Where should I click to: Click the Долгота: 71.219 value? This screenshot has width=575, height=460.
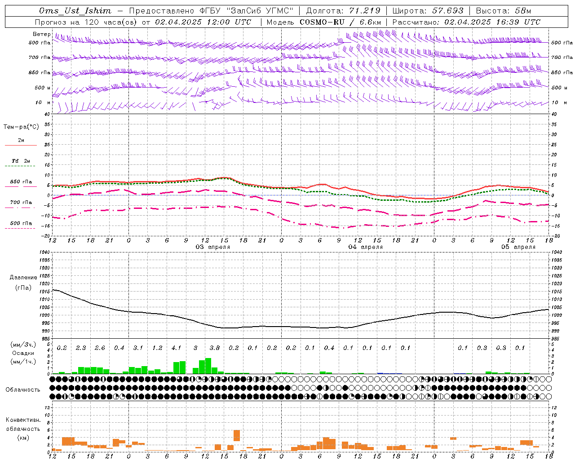(x=343, y=11)
